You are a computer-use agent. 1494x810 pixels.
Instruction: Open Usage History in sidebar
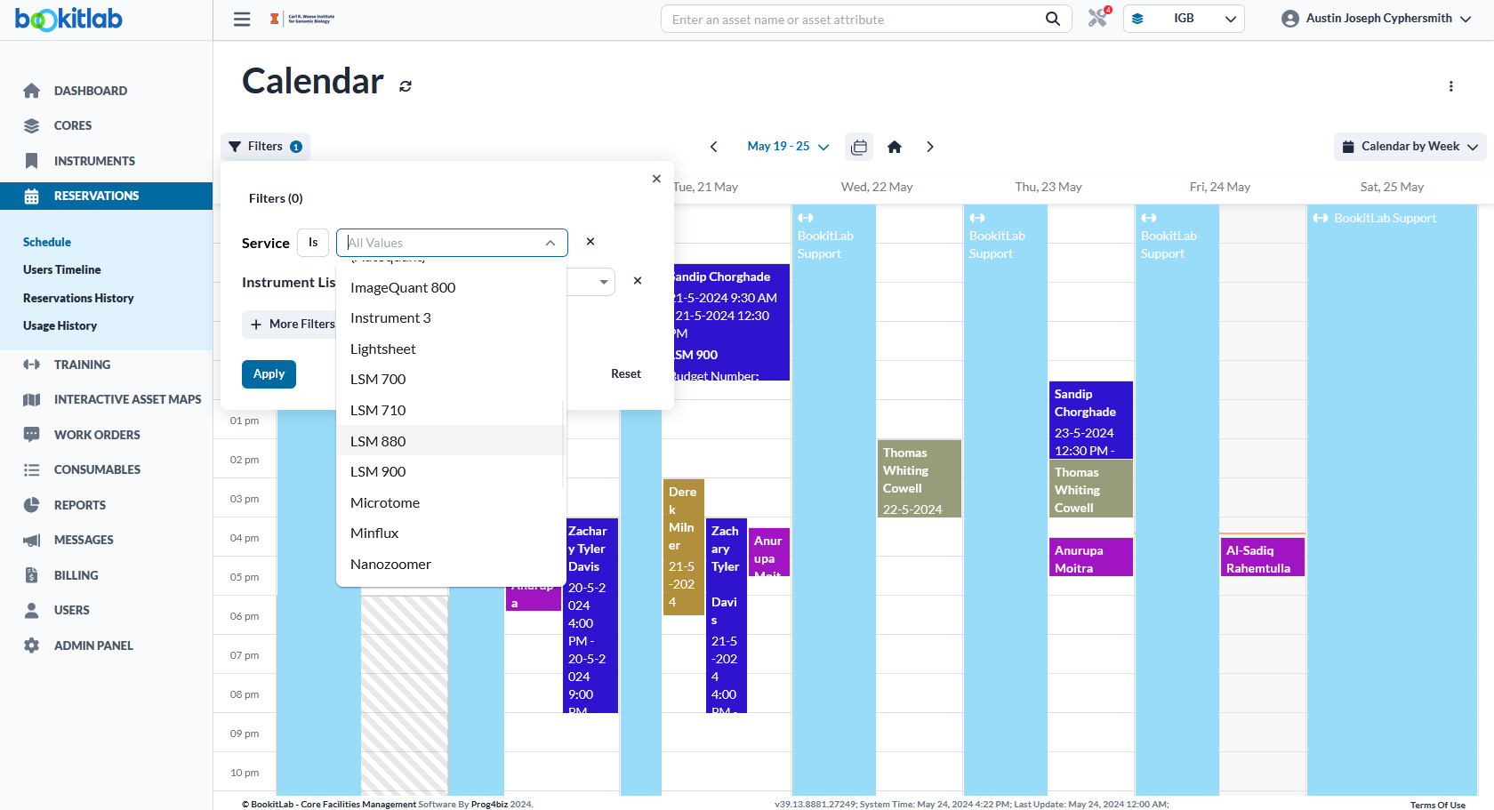pyautogui.click(x=60, y=325)
